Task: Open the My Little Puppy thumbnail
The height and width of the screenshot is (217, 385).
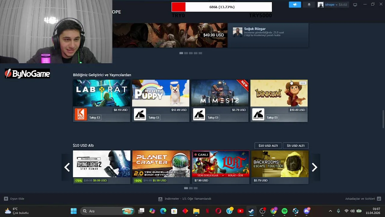Action: tap(161, 93)
